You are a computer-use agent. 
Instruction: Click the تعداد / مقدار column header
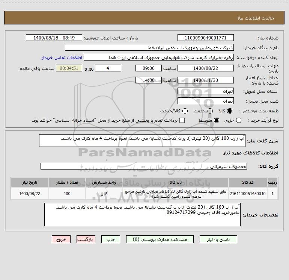point(67,182)
